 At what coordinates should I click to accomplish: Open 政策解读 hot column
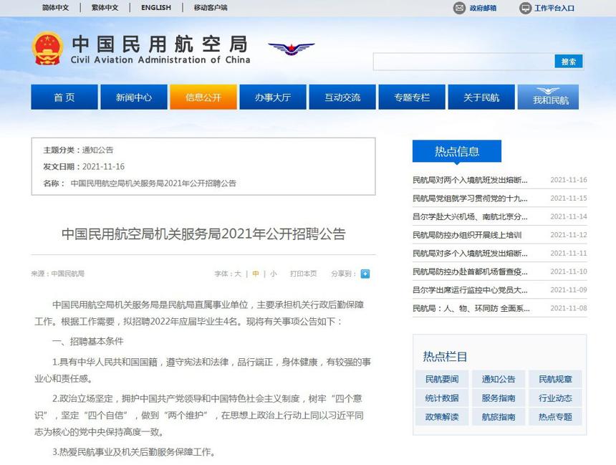coord(442,417)
